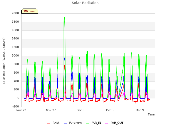Click the Dec 5 x-axis label
Viewport: 171px width, 128px height.
point(110,110)
